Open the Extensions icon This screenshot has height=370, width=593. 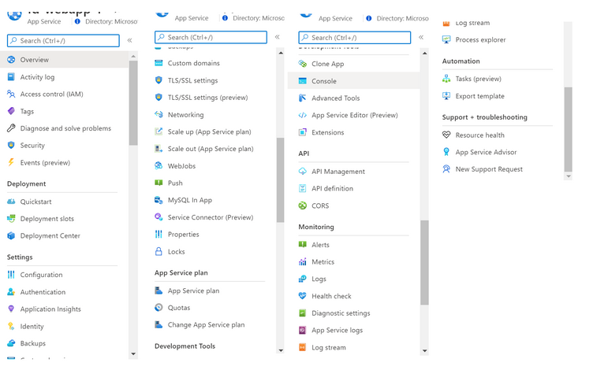pos(303,132)
